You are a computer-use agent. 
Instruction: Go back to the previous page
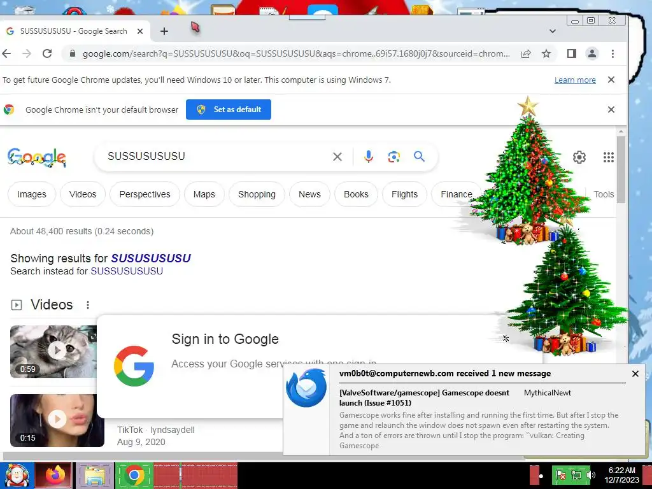coord(6,53)
